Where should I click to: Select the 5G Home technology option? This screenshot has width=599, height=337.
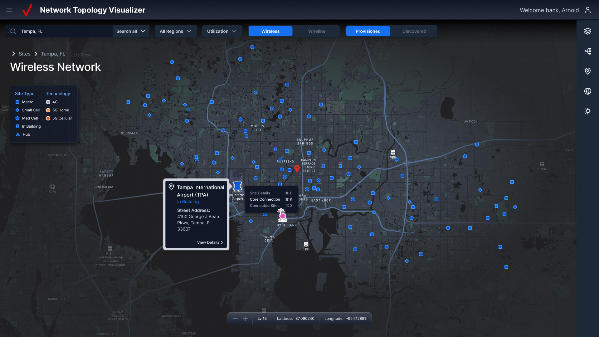pos(57,110)
